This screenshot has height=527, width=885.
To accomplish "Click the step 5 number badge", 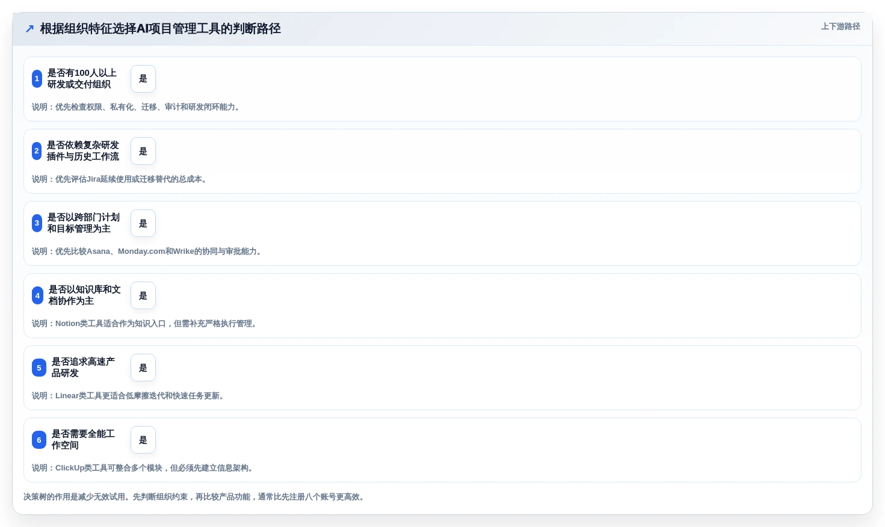I will click(39, 368).
